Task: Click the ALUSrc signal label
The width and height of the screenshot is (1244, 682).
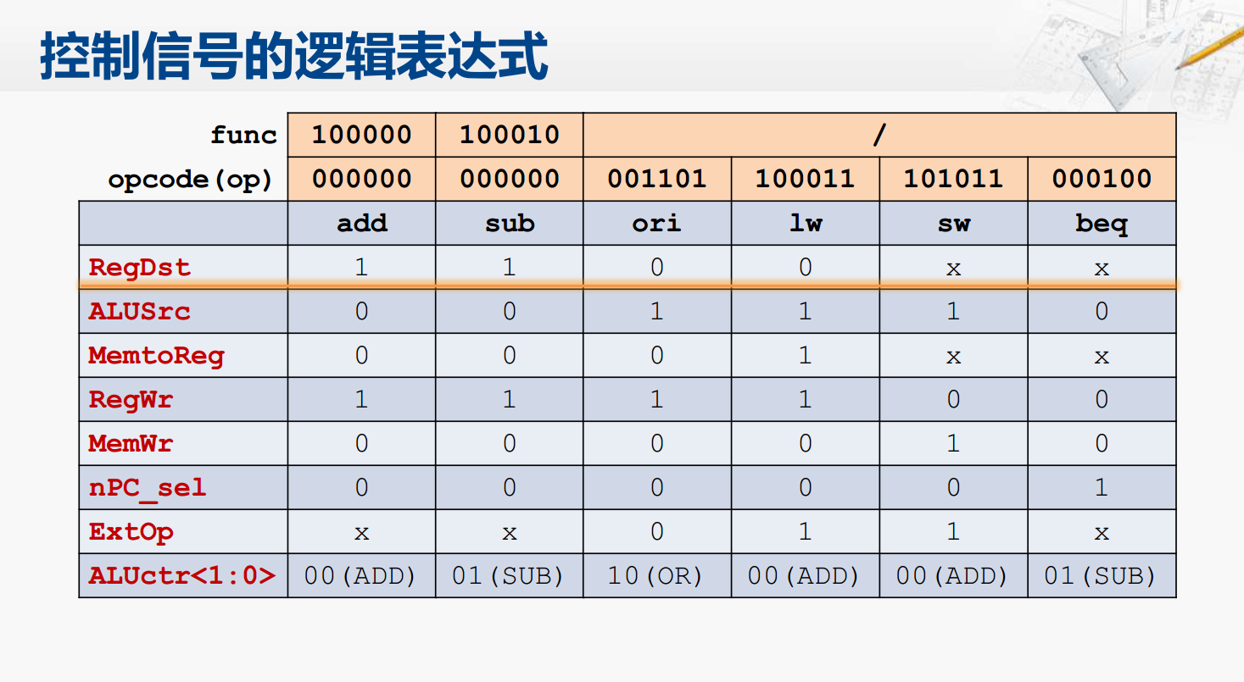Action: pos(140,312)
